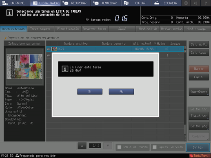Click the job list vertical scrollbar
Viewport: 211px width, 158px height.
point(185,94)
